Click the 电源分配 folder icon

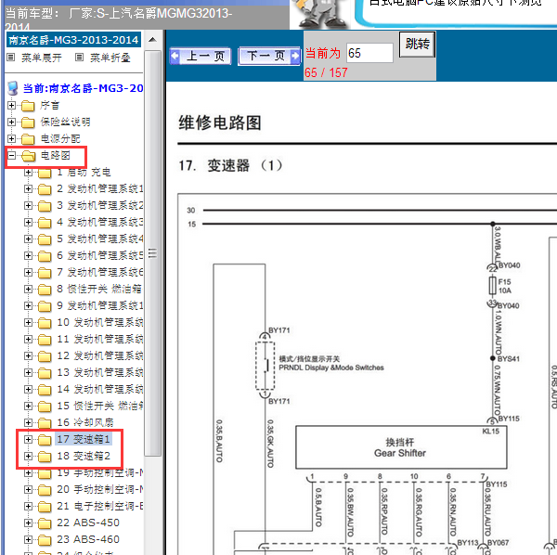point(28,139)
